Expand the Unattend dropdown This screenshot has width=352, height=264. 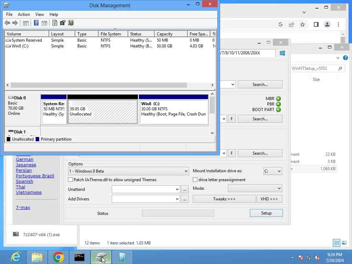(x=177, y=189)
